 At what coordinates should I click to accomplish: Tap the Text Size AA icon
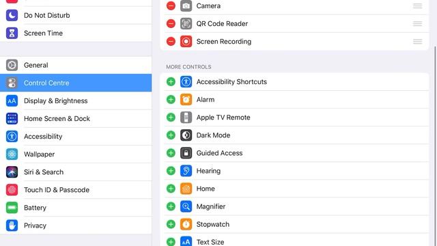tap(186, 241)
